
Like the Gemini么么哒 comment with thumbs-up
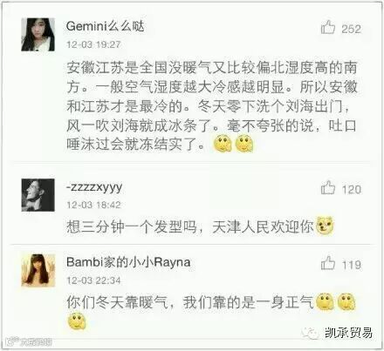click(x=328, y=27)
